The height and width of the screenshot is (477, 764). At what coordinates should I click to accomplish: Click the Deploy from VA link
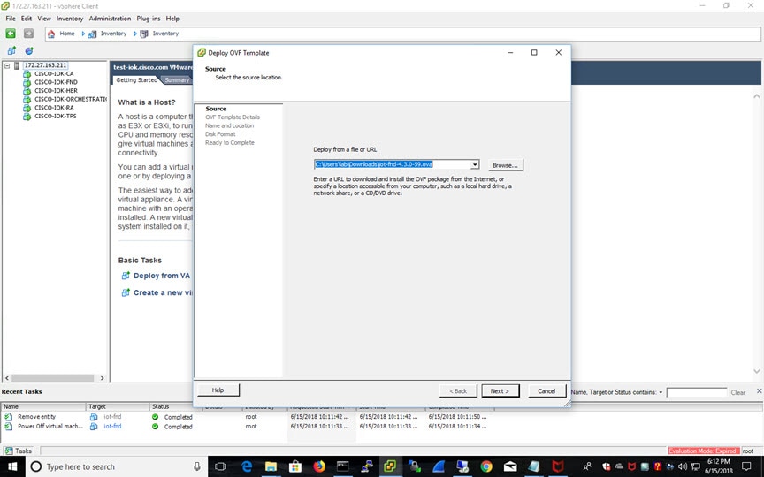click(162, 276)
